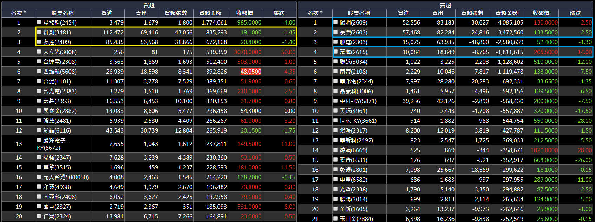The height and width of the screenshot is (222, 595).
Task: Click 買進 header in 賣超 table
Action: [x=403, y=13]
